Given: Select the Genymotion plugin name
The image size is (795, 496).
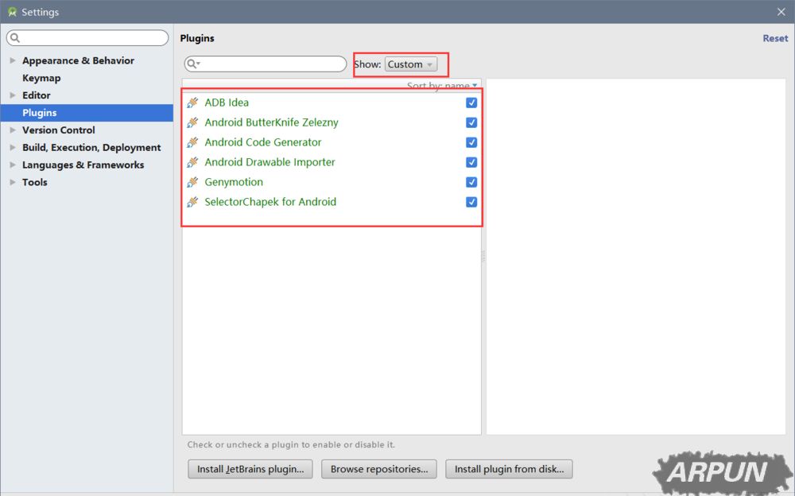Looking at the screenshot, I should tap(234, 182).
